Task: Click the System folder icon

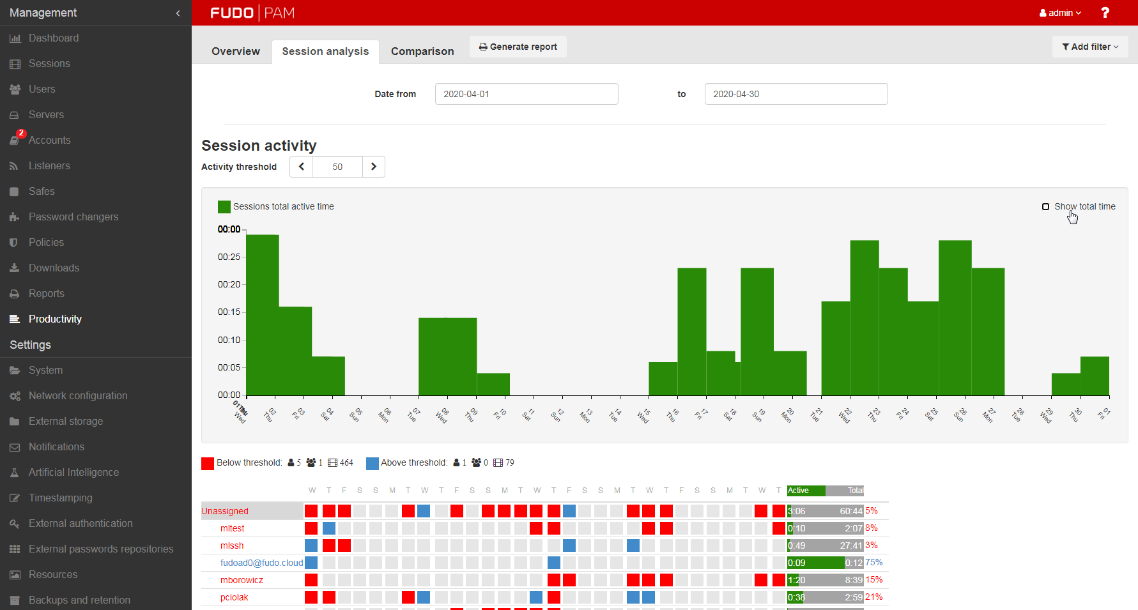Action: click(15, 370)
